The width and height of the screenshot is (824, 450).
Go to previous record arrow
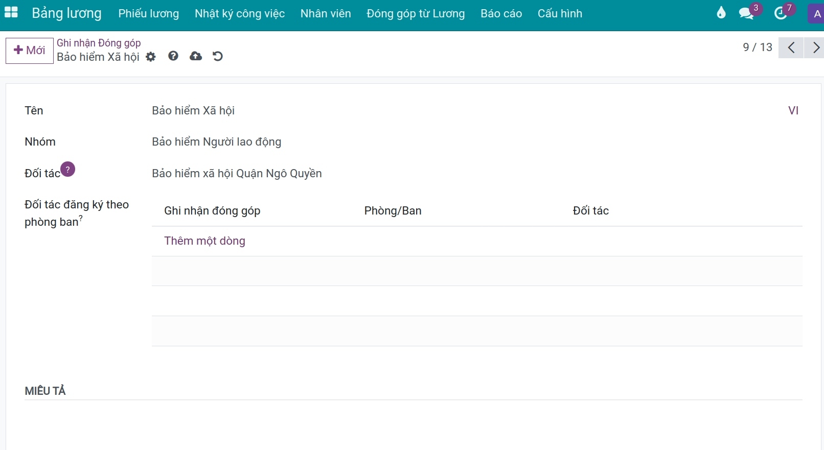(791, 48)
